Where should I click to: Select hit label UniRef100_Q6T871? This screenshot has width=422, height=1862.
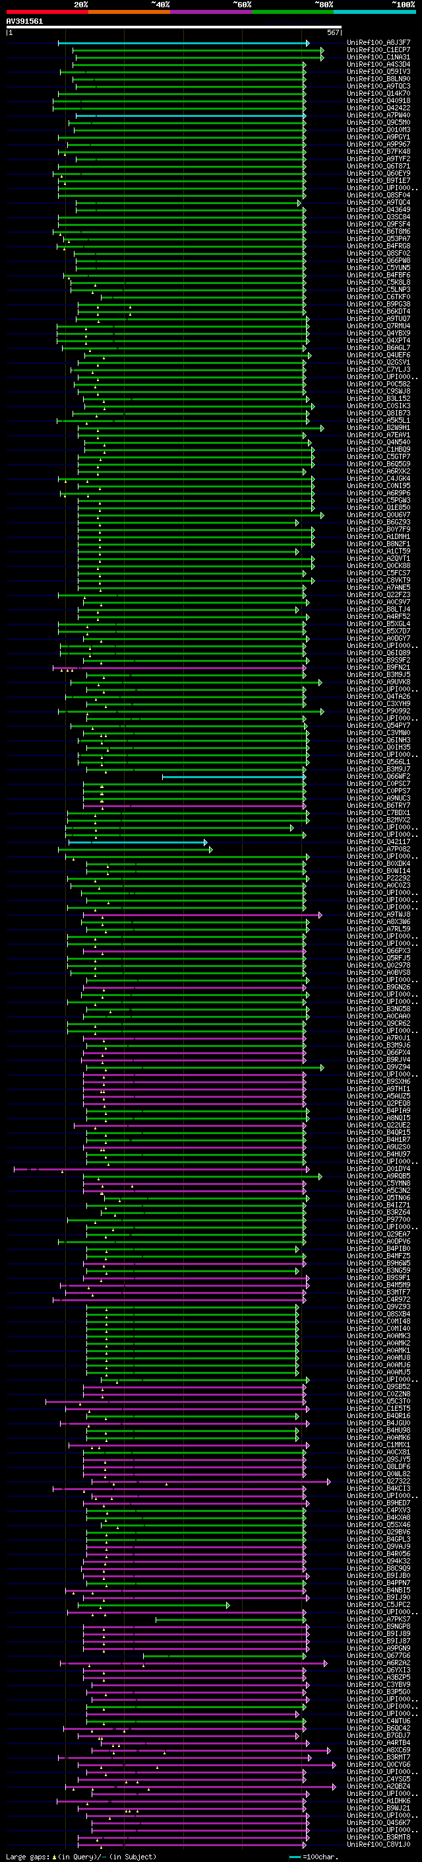tap(378, 166)
